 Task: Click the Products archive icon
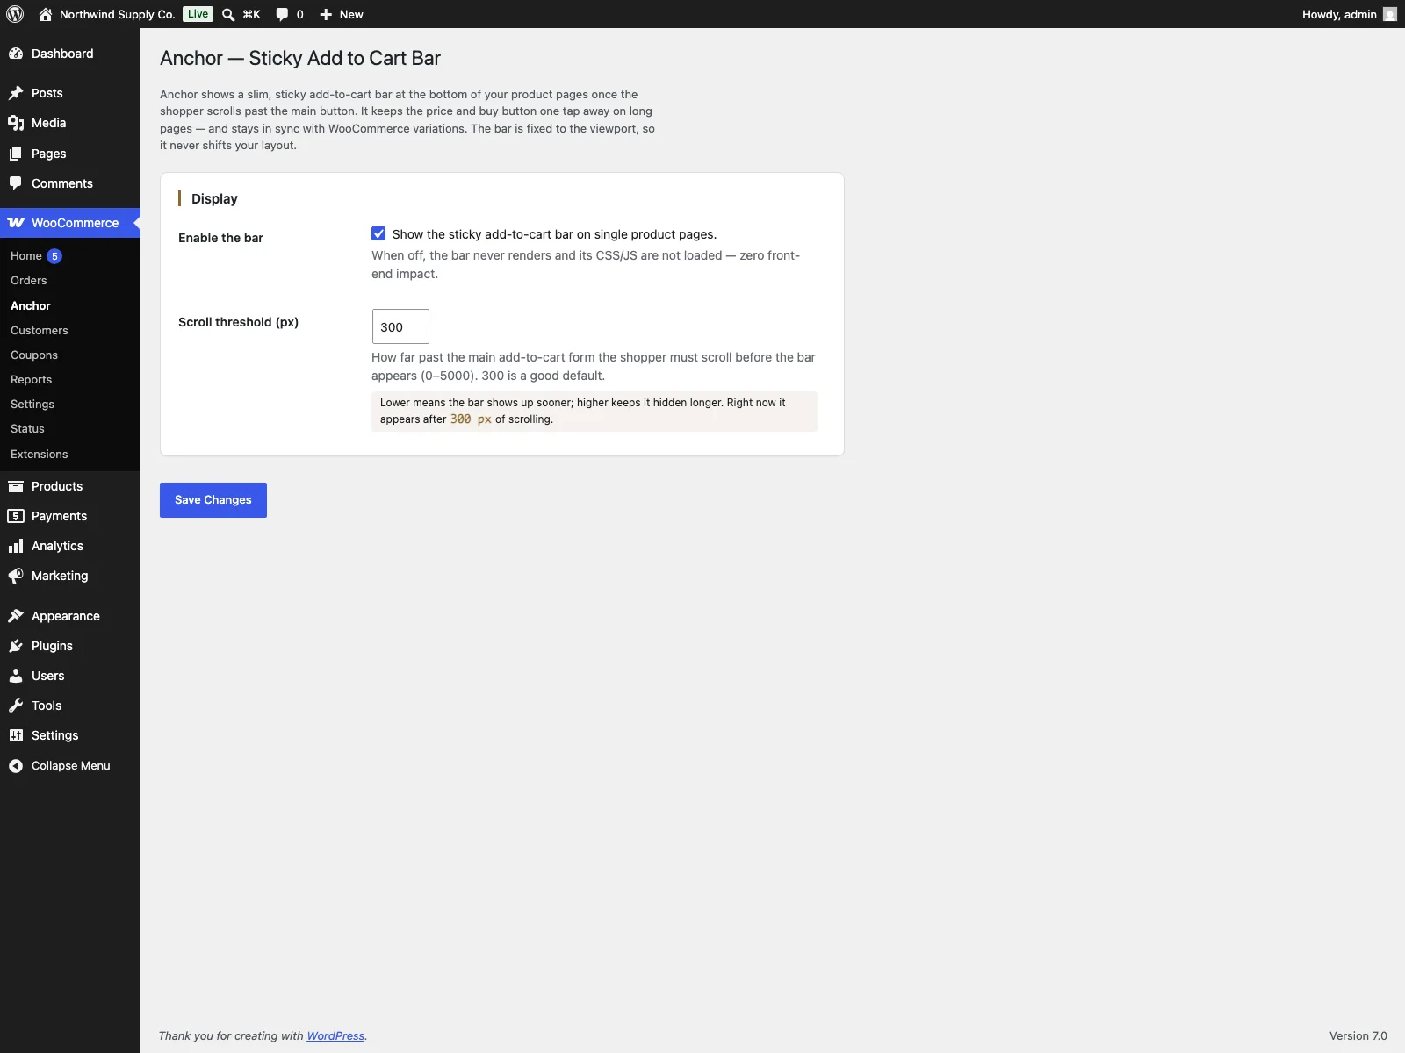16,486
